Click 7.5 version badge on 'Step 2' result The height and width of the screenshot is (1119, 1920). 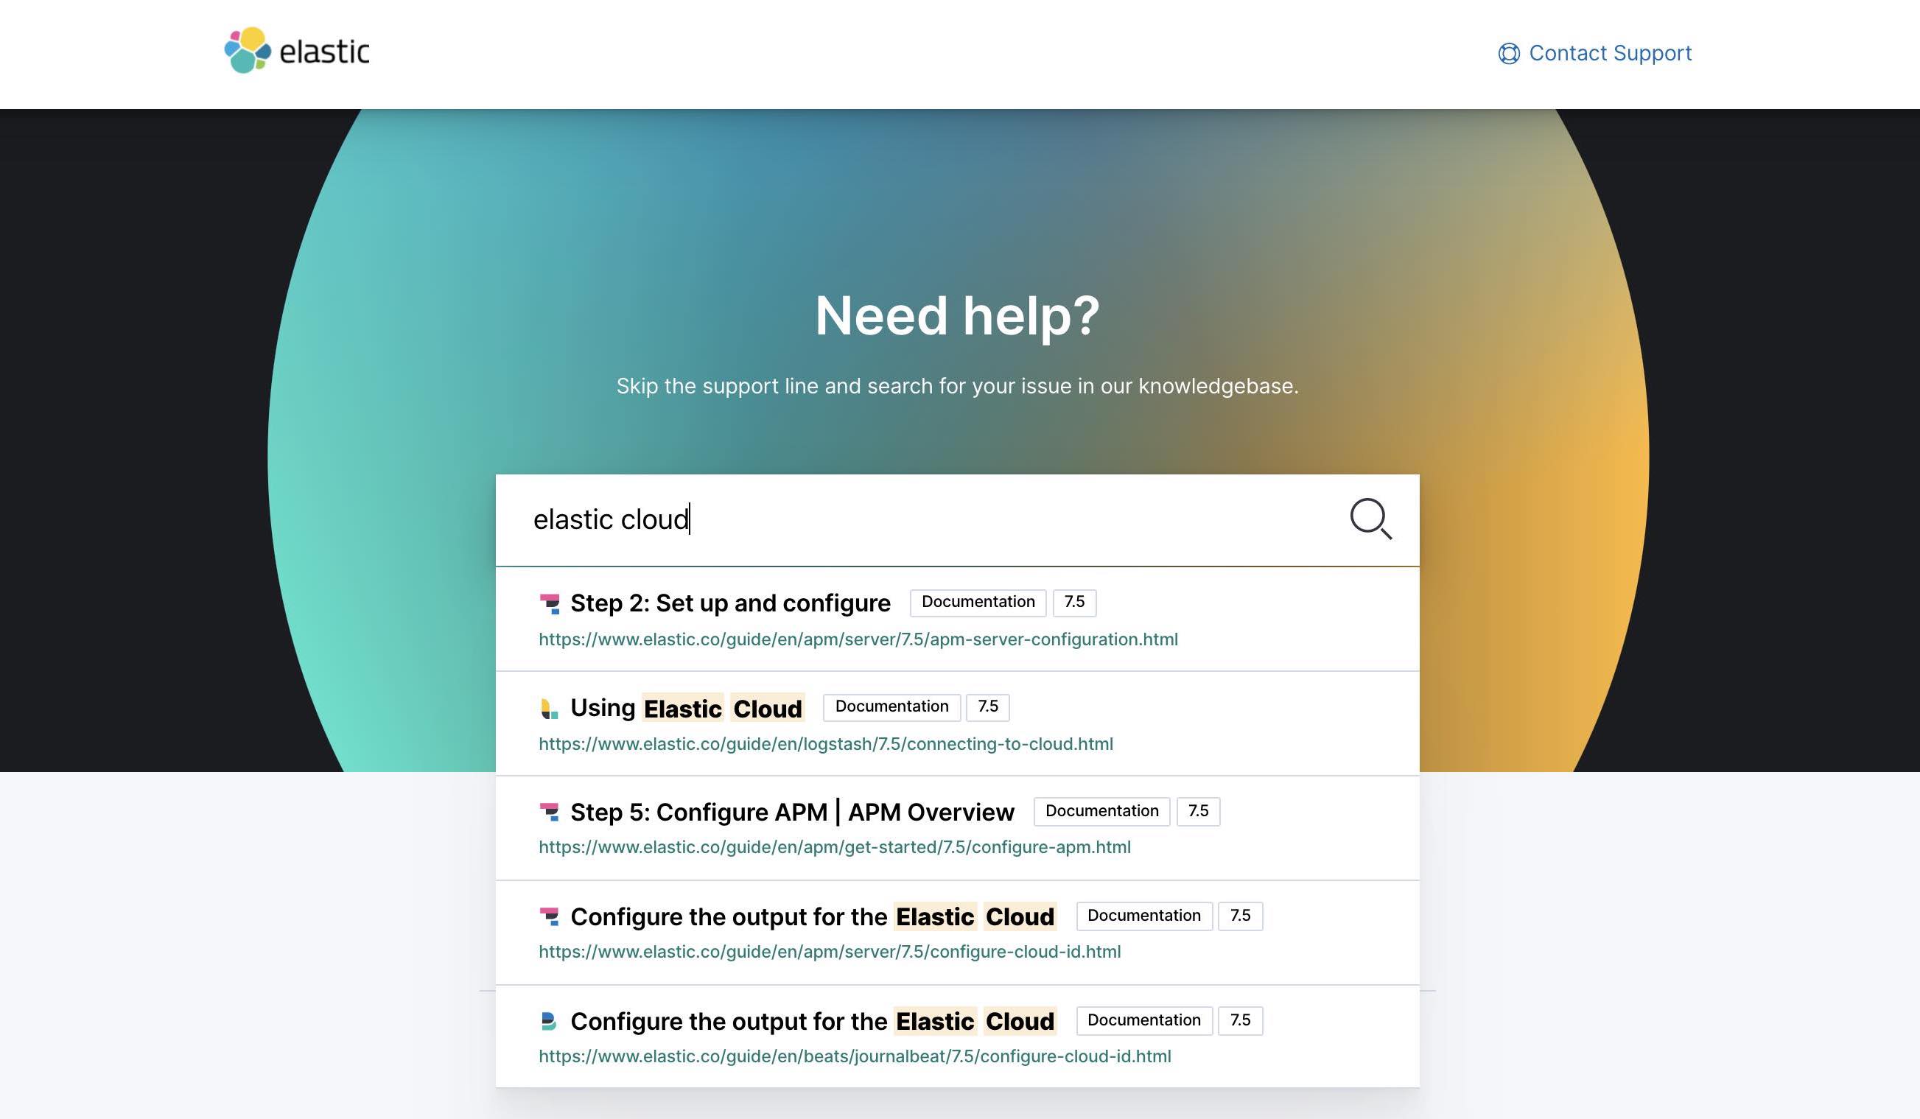[x=1074, y=602]
